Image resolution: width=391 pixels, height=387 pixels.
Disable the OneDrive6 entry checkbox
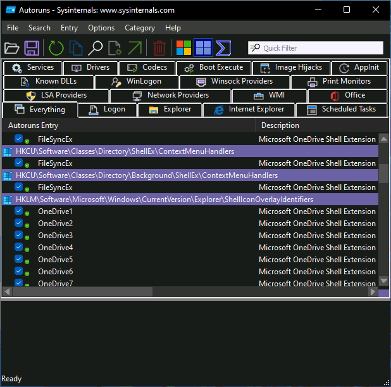pos(18,270)
